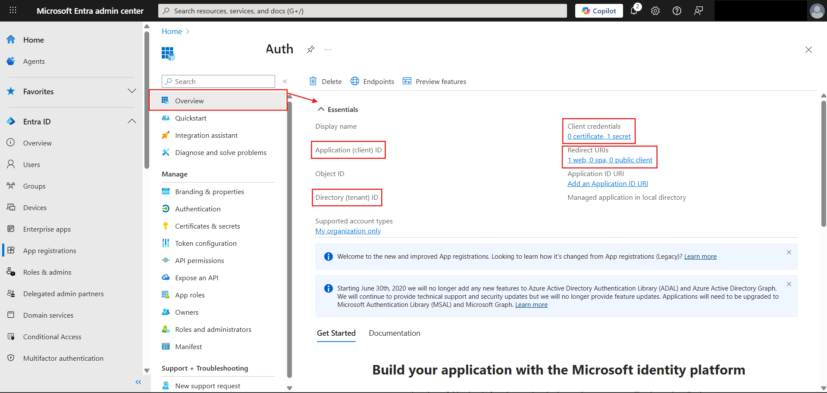Dismiss the App registrations welcome banner
The height and width of the screenshot is (393, 827).
(789, 252)
